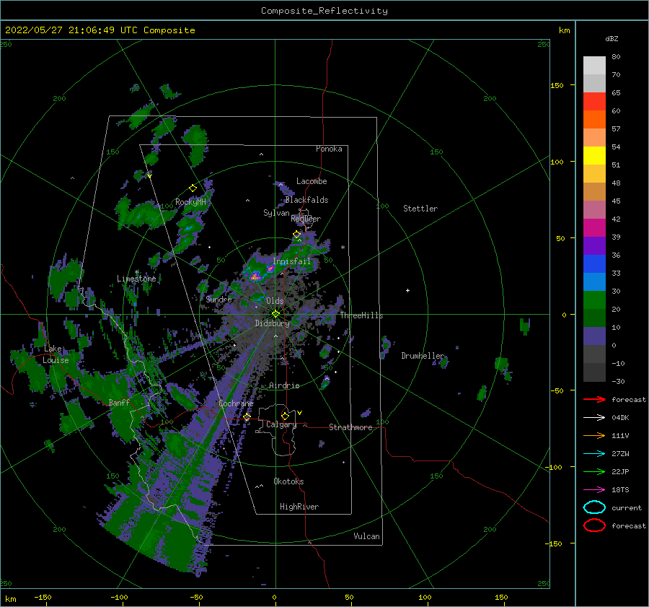Screen dimensions: 649x607
Task: Select the slate-purple 0-10 dBZ swatch
Action: (x=594, y=336)
